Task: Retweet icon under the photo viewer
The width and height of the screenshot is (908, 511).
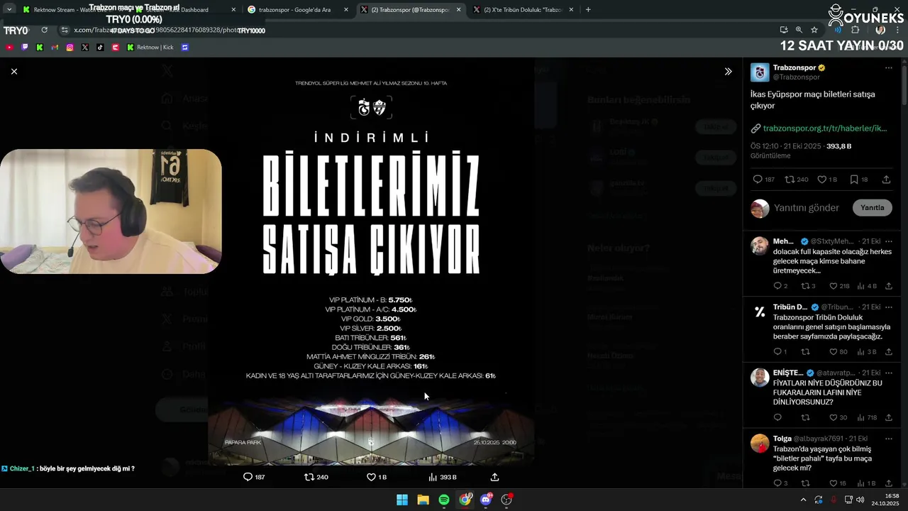Action: click(309, 477)
